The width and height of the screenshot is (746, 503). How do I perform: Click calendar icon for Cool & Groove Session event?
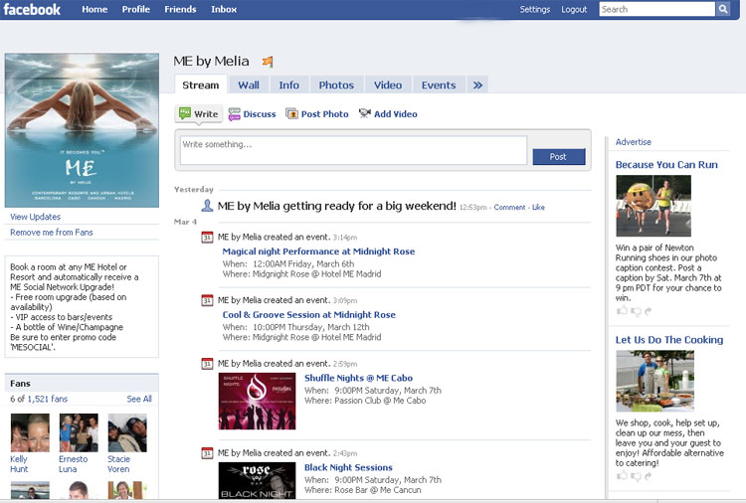207,300
